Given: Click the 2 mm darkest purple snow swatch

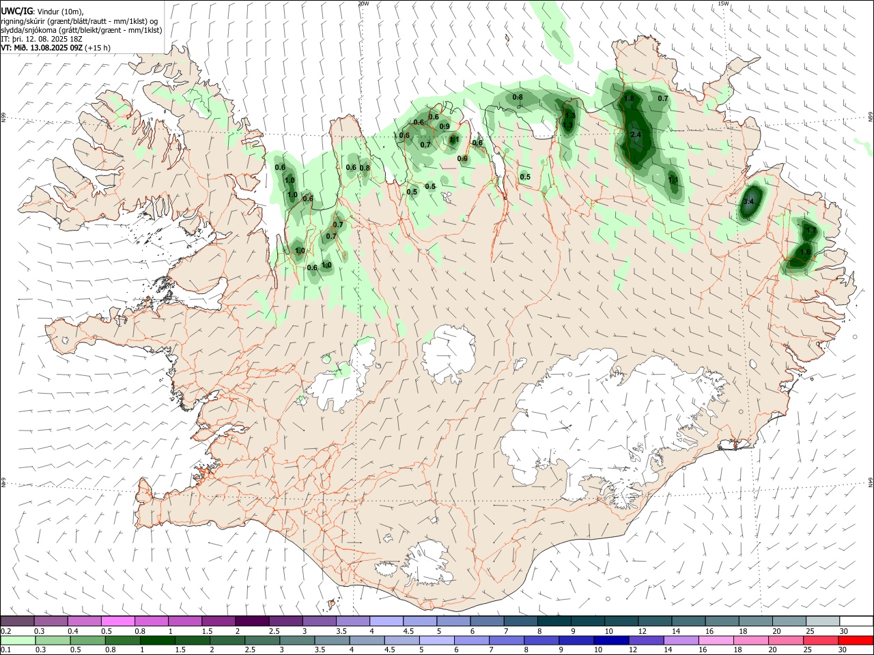Looking at the screenshot, I should tap(253, 622).
